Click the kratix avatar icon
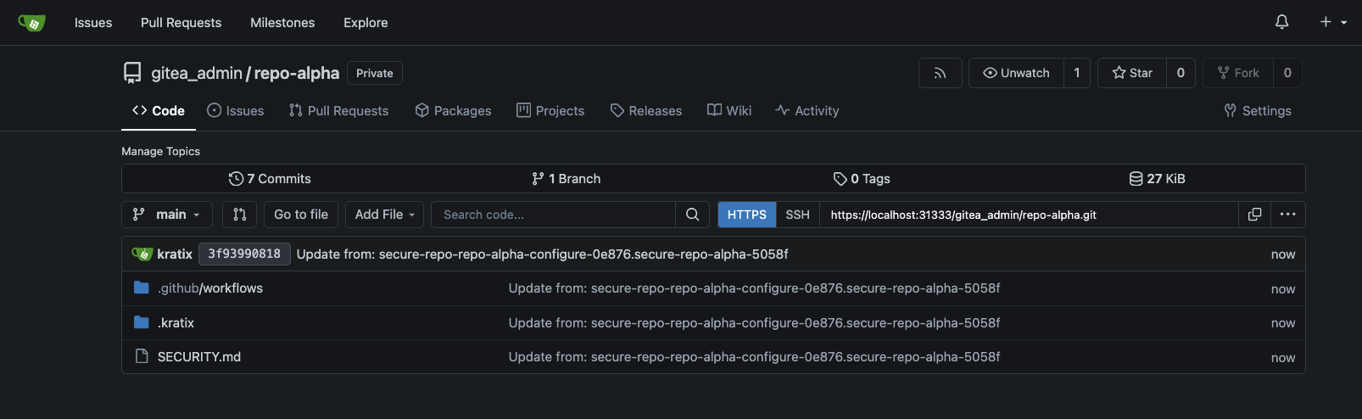Screen dimensions: 1362x419 142,254
